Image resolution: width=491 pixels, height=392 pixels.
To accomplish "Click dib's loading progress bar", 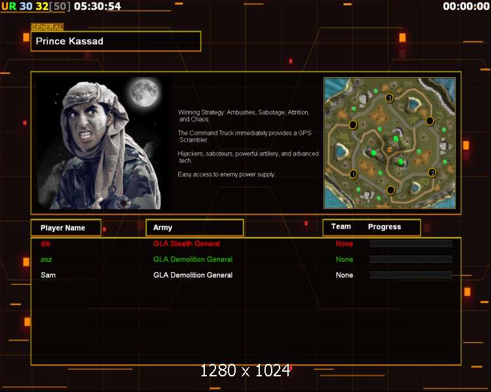I will click(x=411, y=244).
